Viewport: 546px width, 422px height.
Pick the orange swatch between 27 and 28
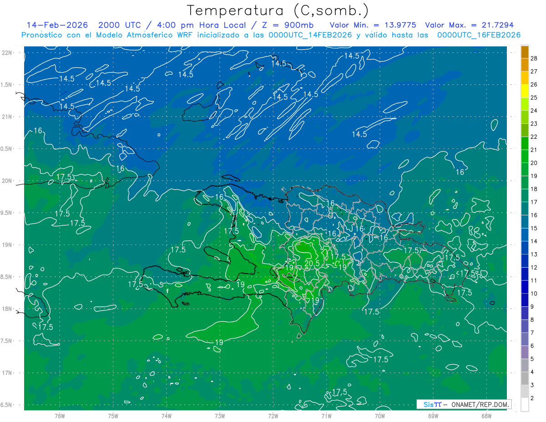[525, 65]
